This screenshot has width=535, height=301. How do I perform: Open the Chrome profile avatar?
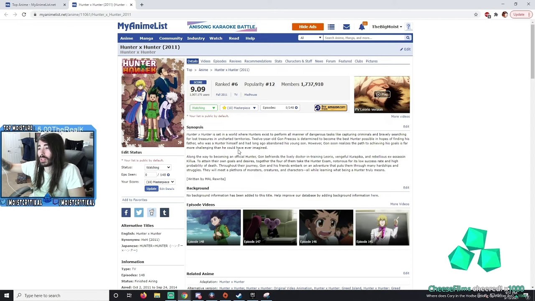[x=505, y=15]
